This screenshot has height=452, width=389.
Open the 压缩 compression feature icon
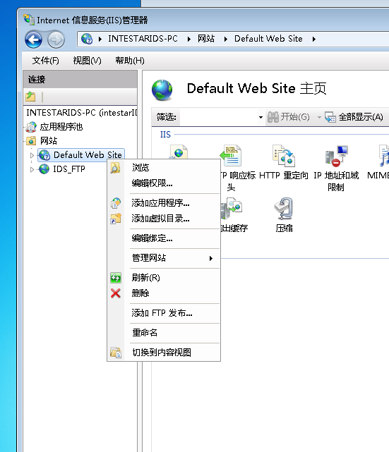[x=284, y=215]
